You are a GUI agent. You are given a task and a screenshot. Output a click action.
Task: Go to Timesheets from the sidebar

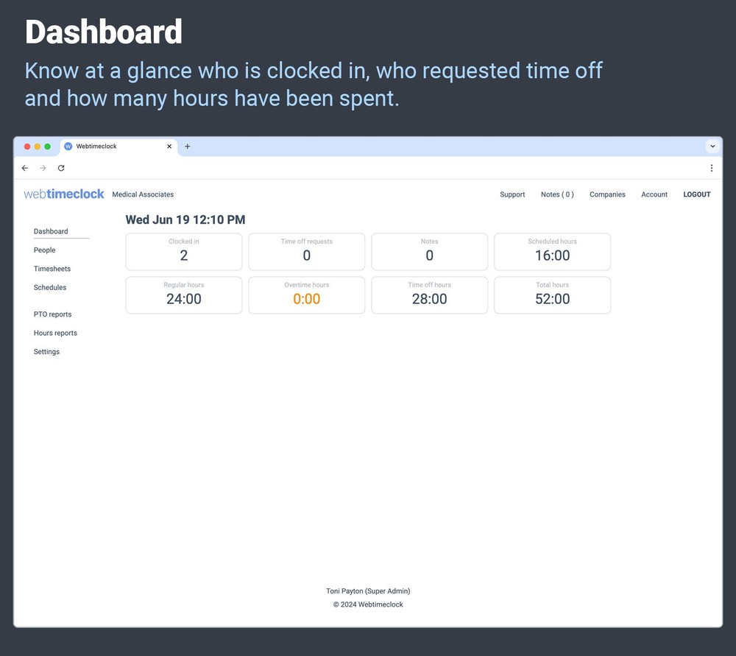tap(52, 269)
